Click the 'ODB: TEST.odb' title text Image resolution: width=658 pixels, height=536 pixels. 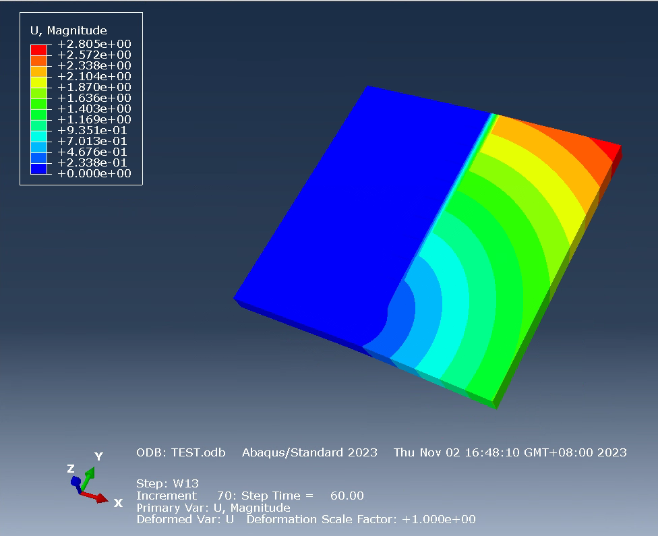(x=181, y=452)
